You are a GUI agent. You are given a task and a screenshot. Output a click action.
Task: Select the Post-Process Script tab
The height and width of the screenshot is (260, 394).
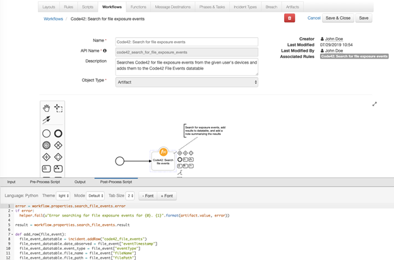(x=116, y=182)
